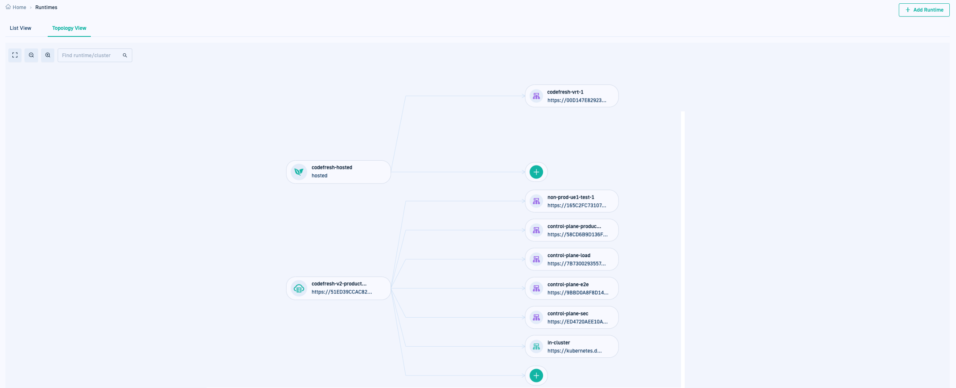Click the codefresh-v2-product runtime icon

coord(299,288)
